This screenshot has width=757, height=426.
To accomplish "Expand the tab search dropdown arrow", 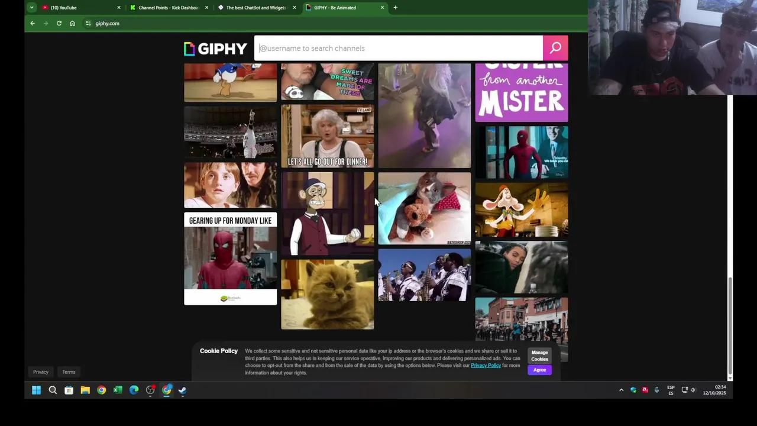I will click(31, 8).
